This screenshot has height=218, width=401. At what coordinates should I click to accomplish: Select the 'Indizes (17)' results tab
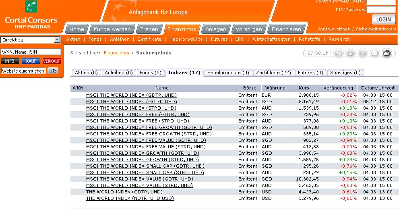184,73
